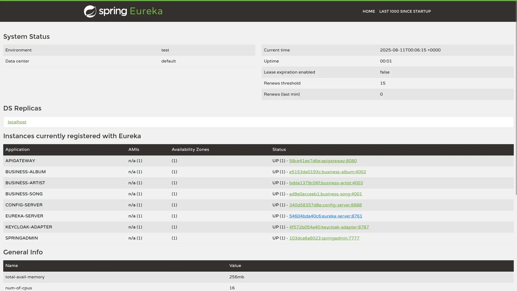Open the config-server:8888 instance link

tap(325, 205)
